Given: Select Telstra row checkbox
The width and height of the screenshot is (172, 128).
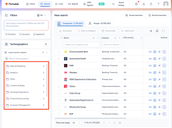Looking at the screenshot, I should point(59,86).
